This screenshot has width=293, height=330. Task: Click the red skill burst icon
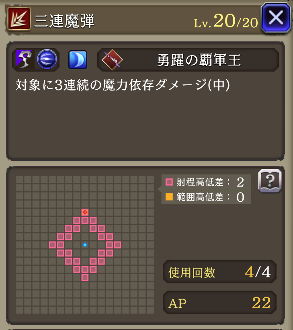coord(19,18)
